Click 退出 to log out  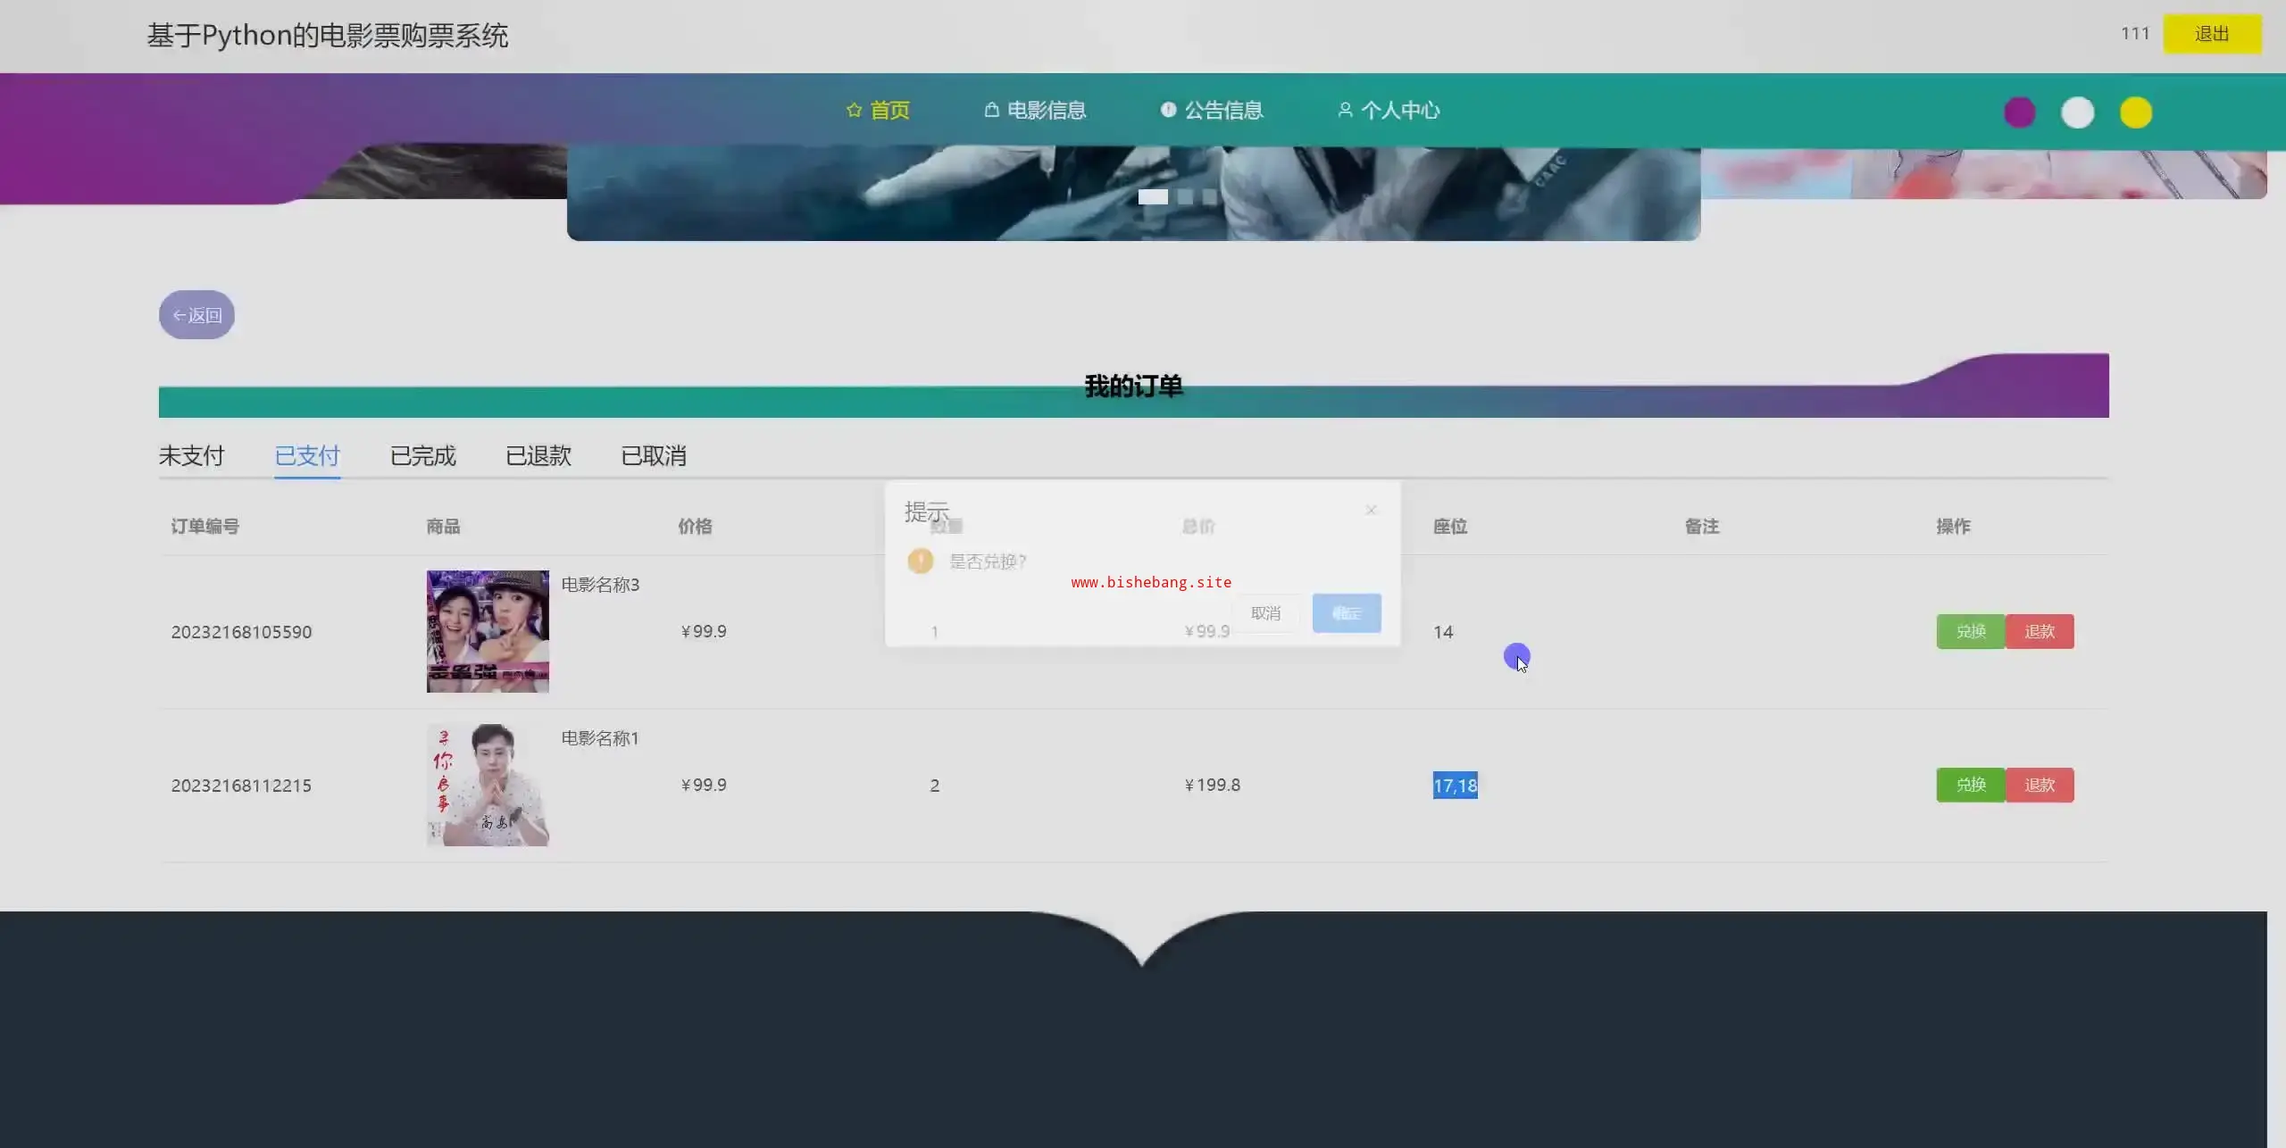(2211, 34)
